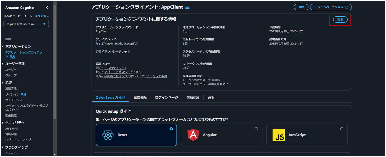Collapse the Amazon Cognito sidebar chevron
Viewport: 386px width, 157px height.
47,8
